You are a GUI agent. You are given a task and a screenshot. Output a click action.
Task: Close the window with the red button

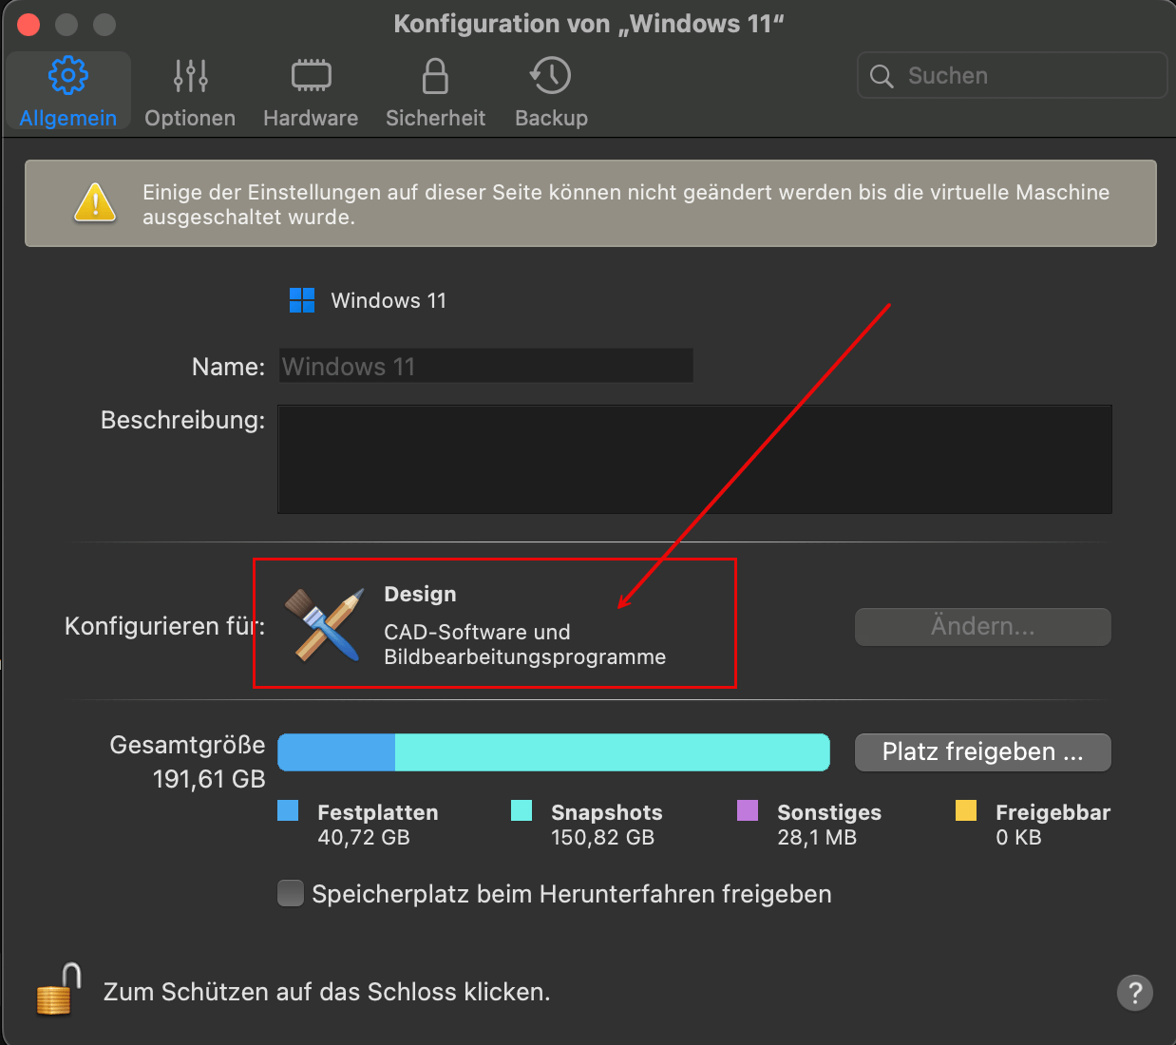[x=28, y=24]
